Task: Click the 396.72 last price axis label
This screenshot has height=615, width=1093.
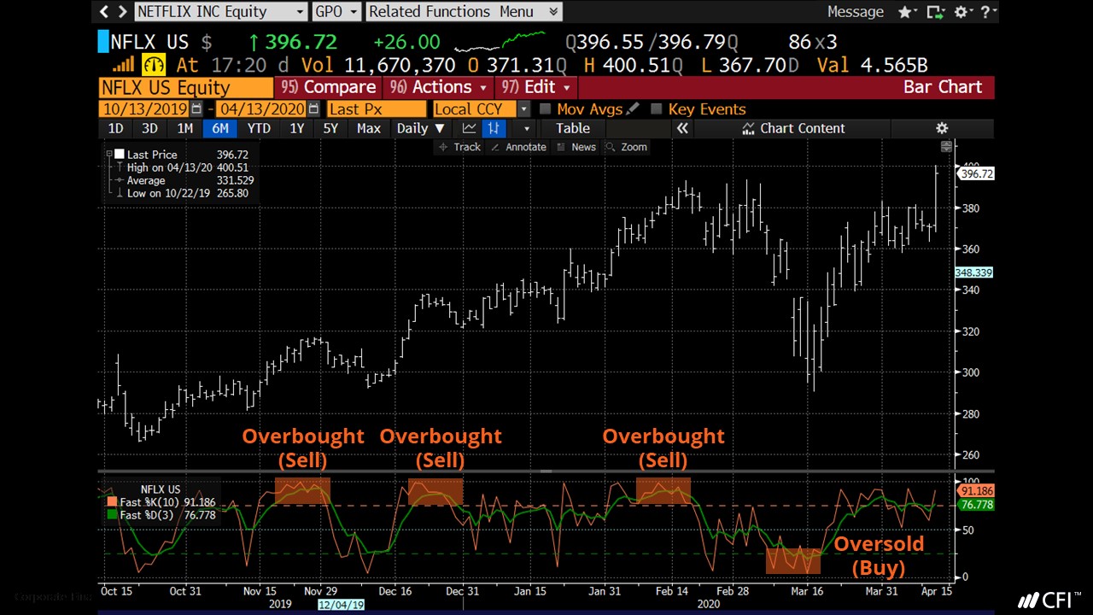Action: click(976, 173)
